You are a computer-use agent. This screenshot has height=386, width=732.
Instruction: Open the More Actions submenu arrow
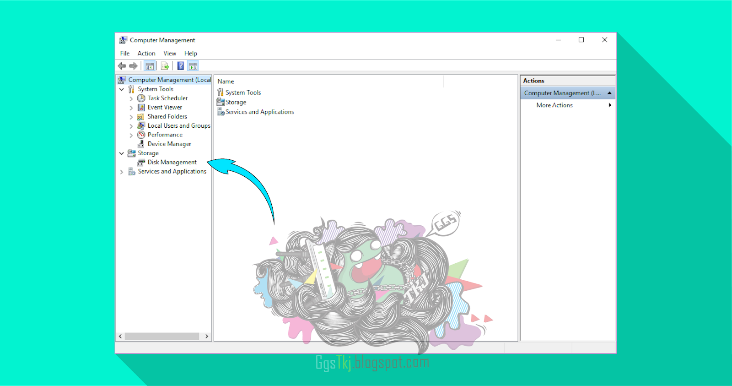pyautogui.click(x=610, y=105)
